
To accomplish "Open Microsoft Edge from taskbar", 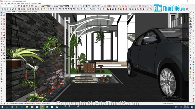I will 22,107.
